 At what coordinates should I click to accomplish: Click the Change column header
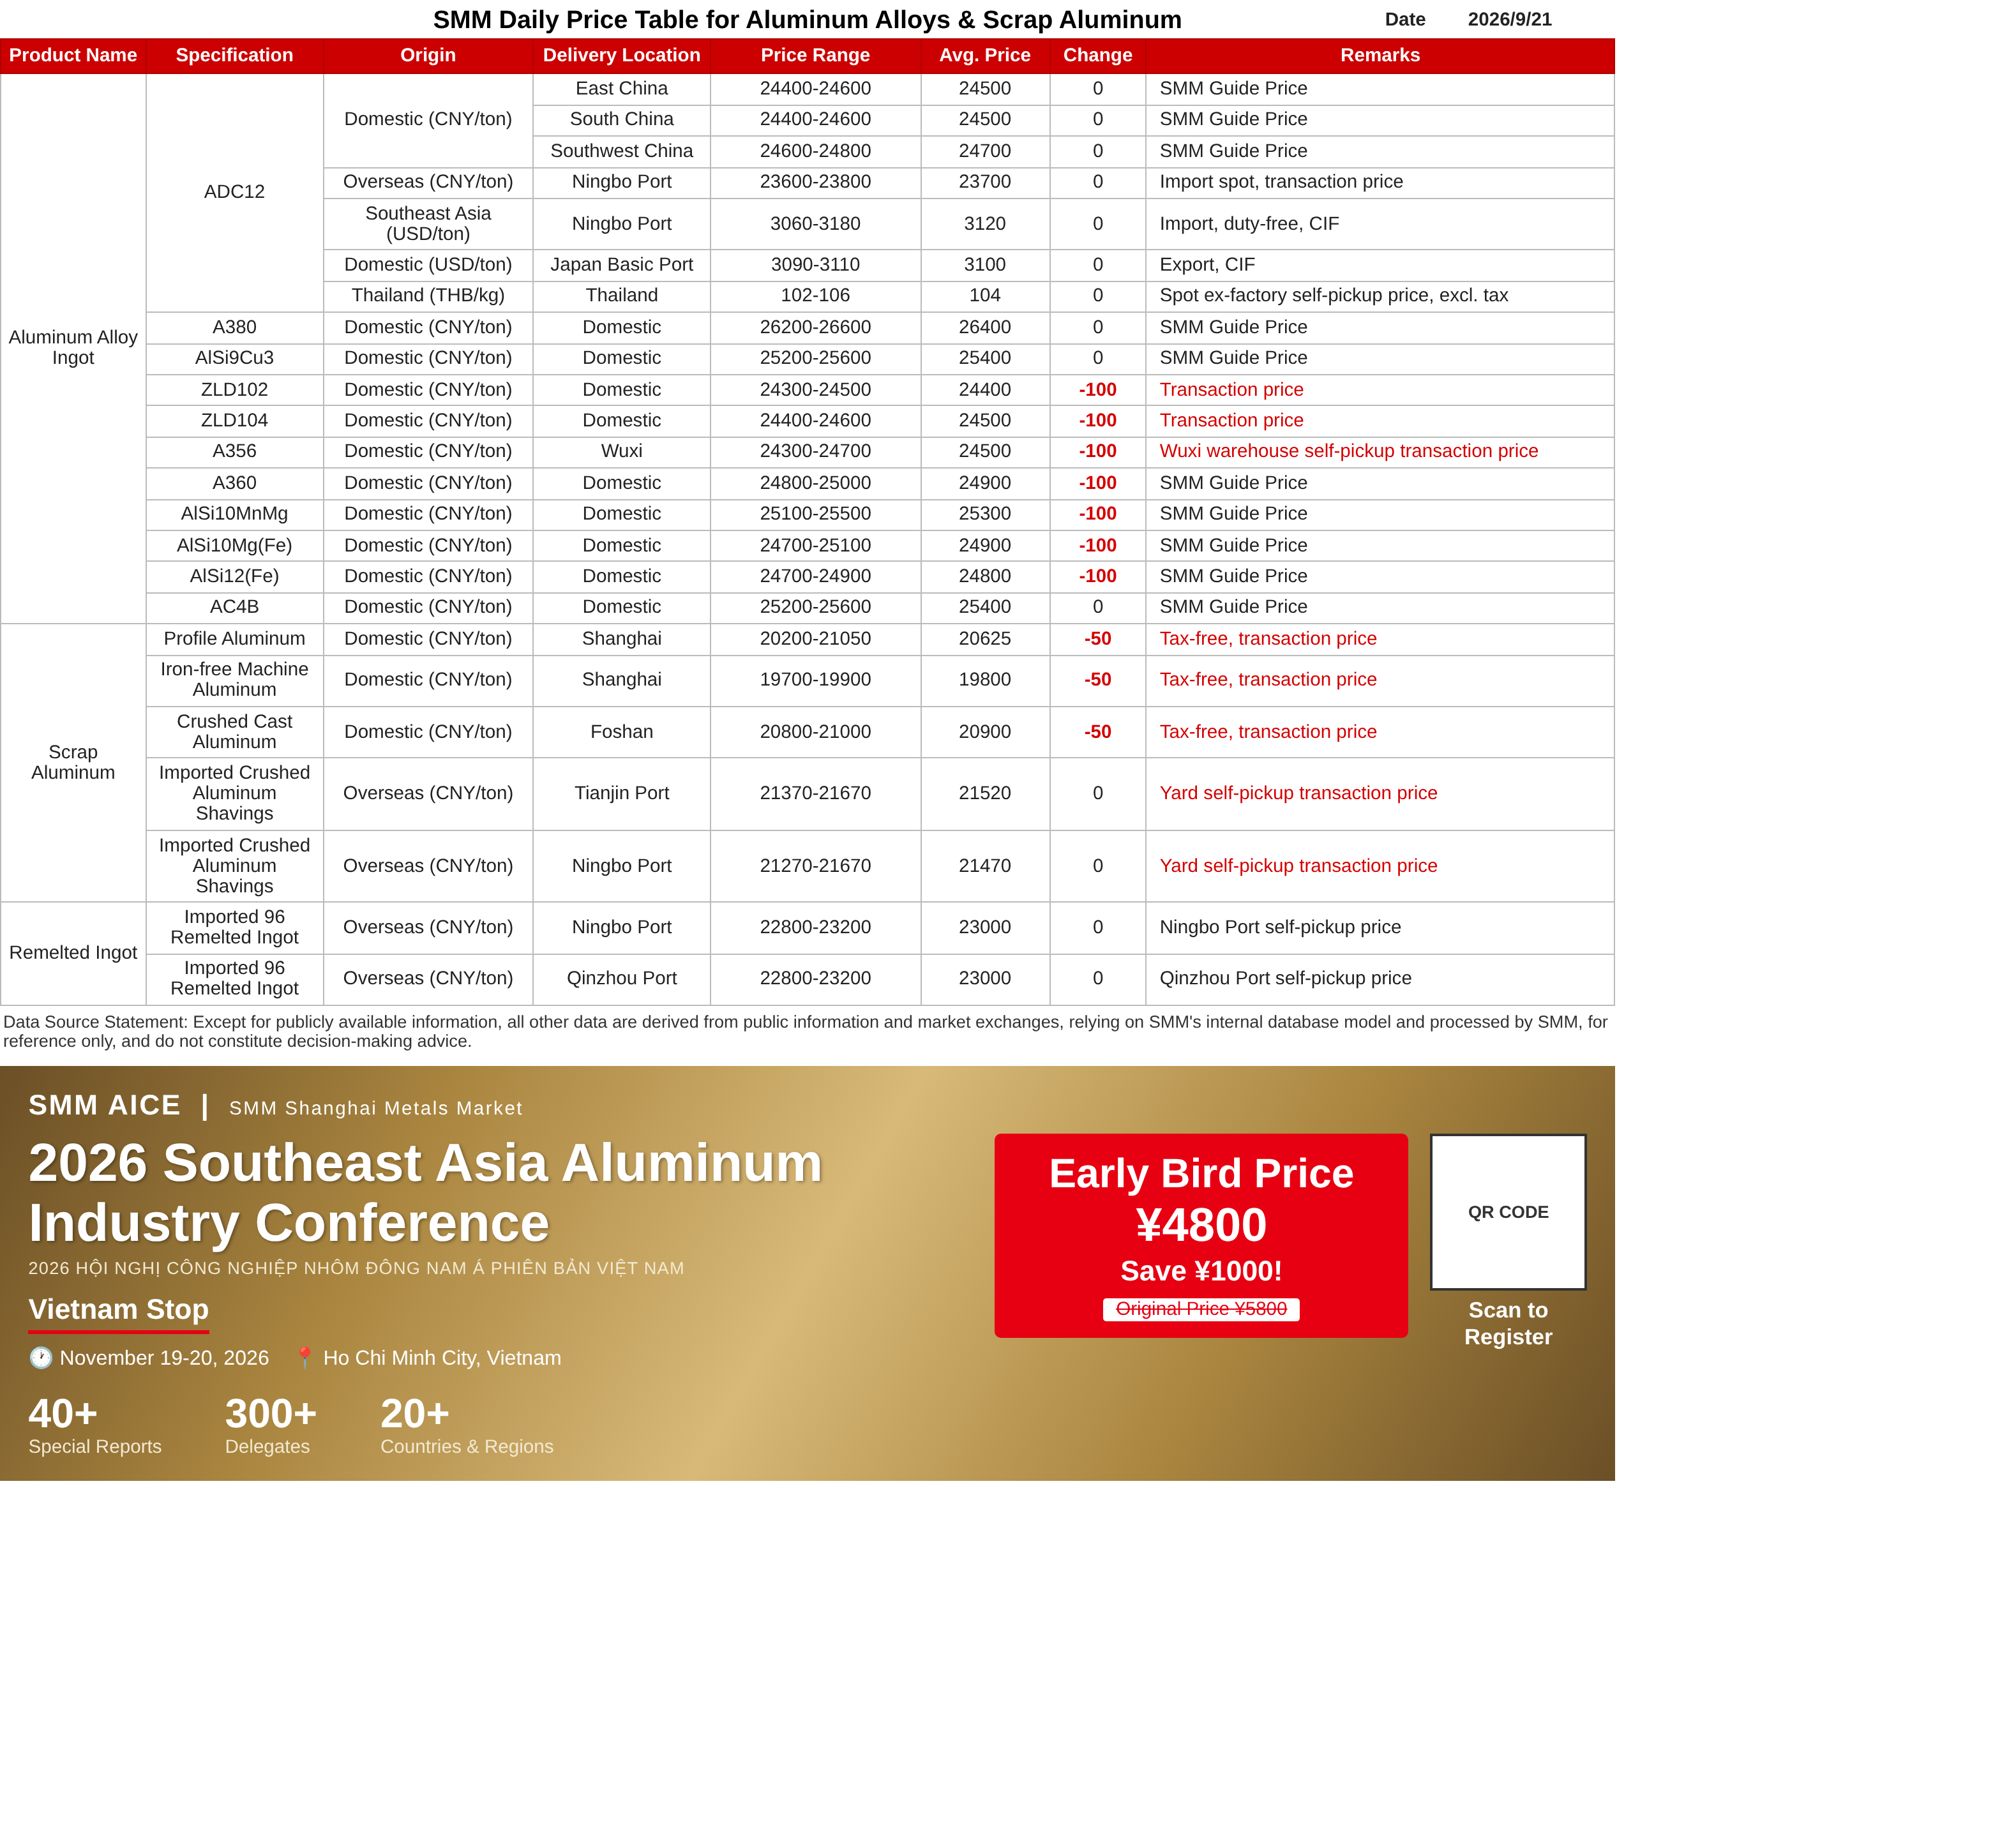point(1098,55)
